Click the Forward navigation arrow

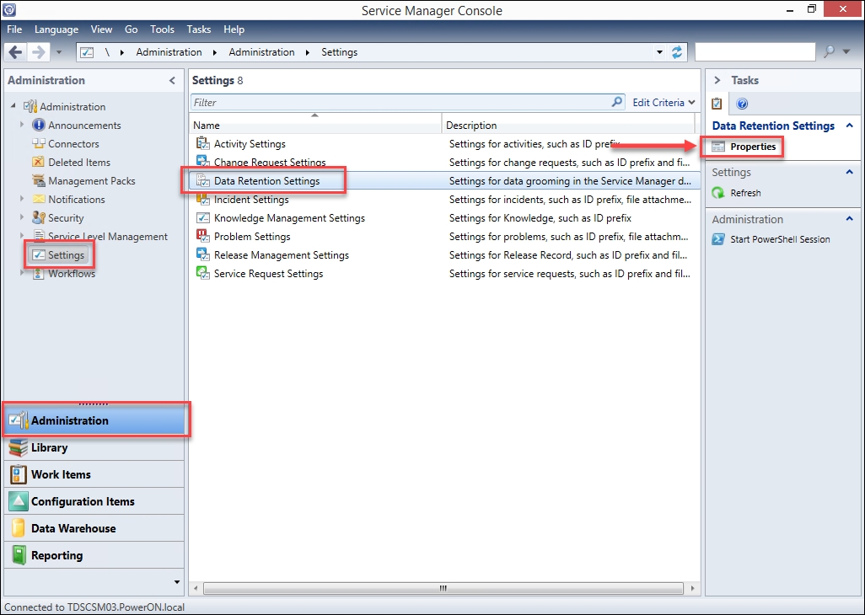(39, 52)
